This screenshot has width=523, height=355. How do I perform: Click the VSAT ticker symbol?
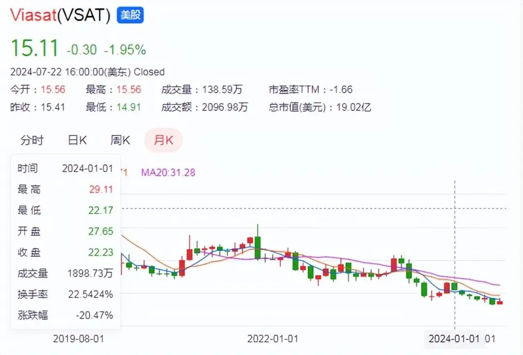click(x=84, y=15)
